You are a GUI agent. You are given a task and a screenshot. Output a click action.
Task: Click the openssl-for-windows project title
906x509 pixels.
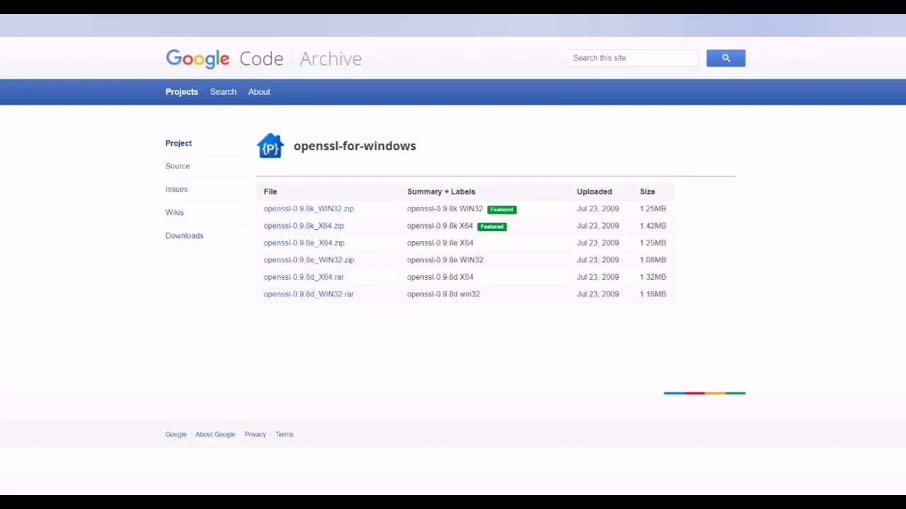click(355, 146)
